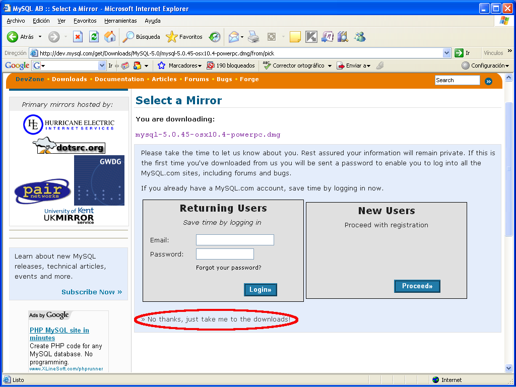The height and width of the screenshot is (387, 516).
Task: Click the Proceed button for new users
Action: coord(417,286)
